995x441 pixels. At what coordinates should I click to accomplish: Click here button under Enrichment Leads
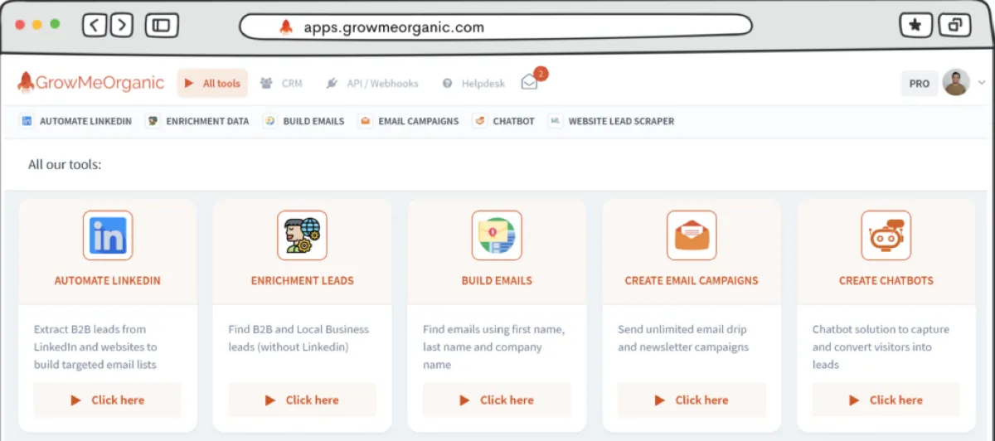[303, 400]
